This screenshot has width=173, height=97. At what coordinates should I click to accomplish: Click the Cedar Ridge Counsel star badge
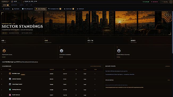(x=119, y=51)
